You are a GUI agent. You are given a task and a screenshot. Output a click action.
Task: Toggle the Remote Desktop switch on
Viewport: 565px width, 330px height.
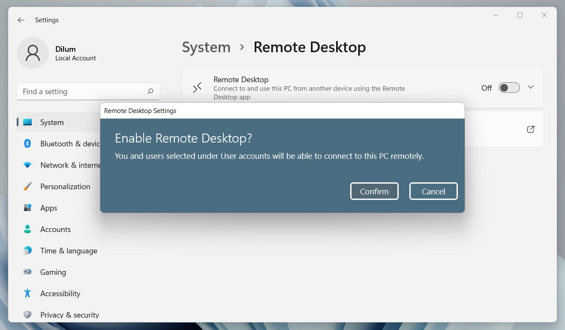[x=508, y=87]
